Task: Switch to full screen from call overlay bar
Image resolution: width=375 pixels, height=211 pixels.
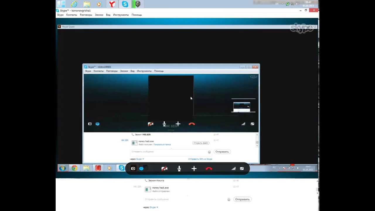Action: coord(242,169)
